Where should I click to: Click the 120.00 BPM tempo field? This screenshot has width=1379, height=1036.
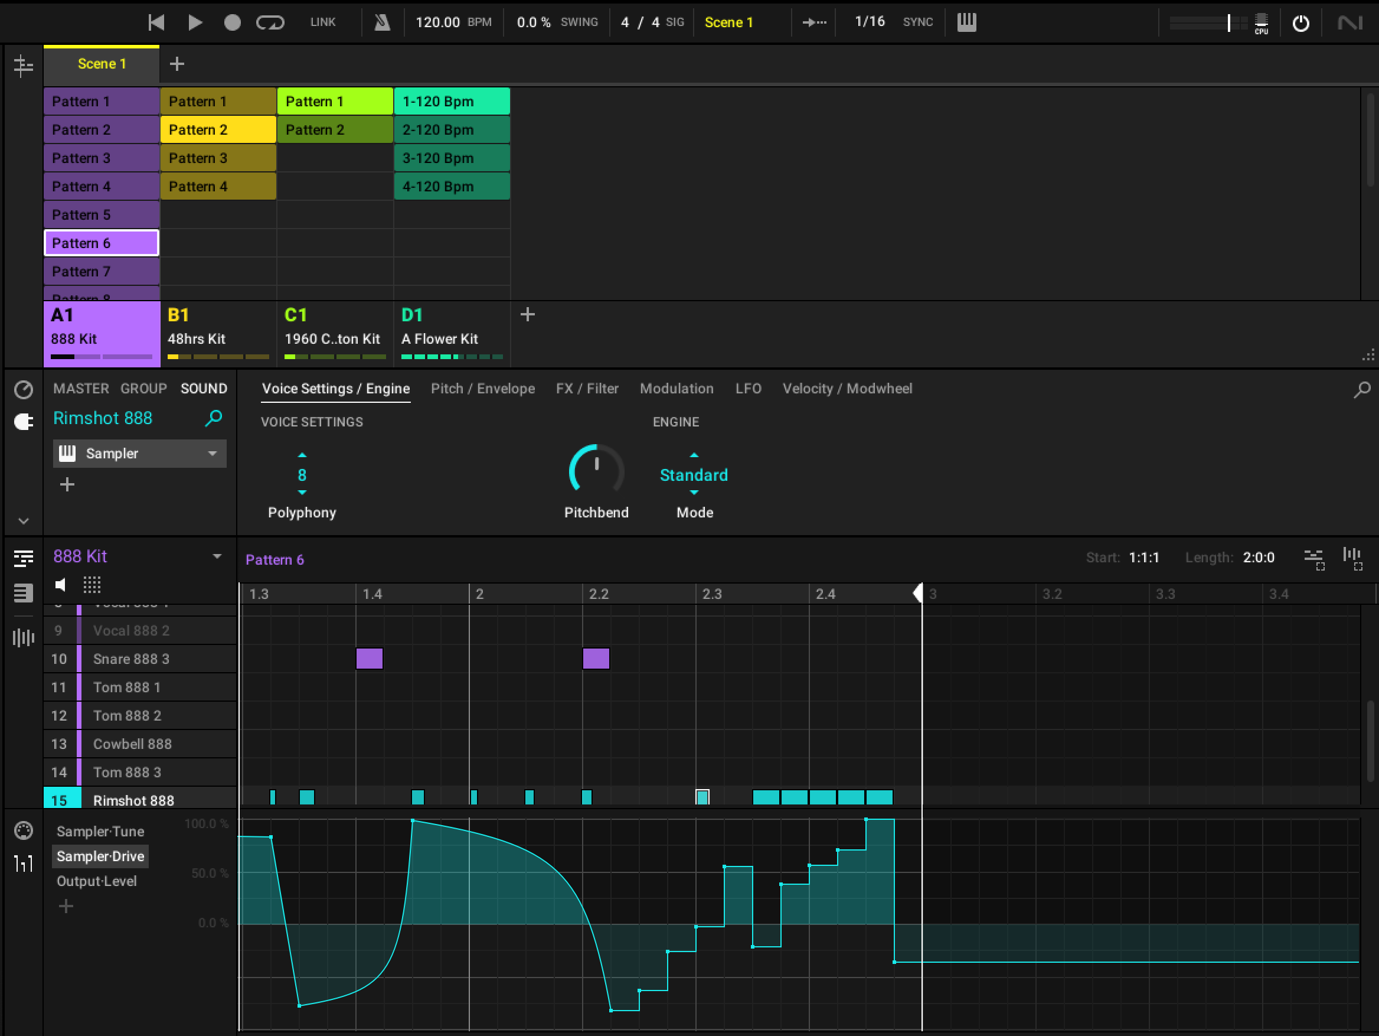coord(437,22)
